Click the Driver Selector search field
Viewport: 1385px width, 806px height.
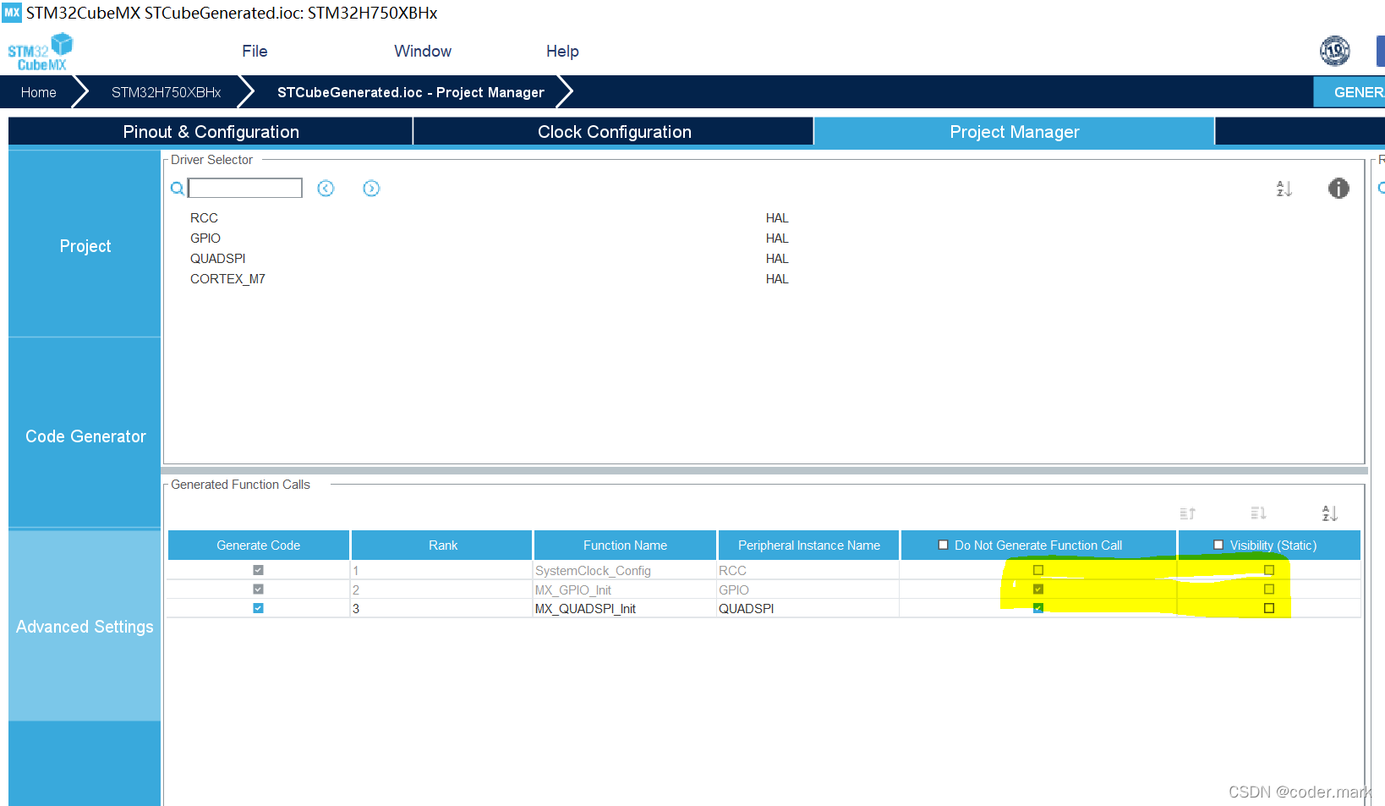pyautogui.click(x=245, y=188)
